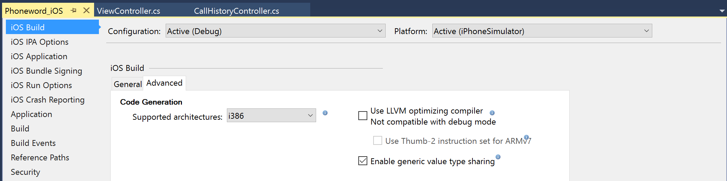Uncheck Enable generic value type sharing
The height and width of the screenshot is (181, 727).
pyautogui.click(x=363, y=161)
